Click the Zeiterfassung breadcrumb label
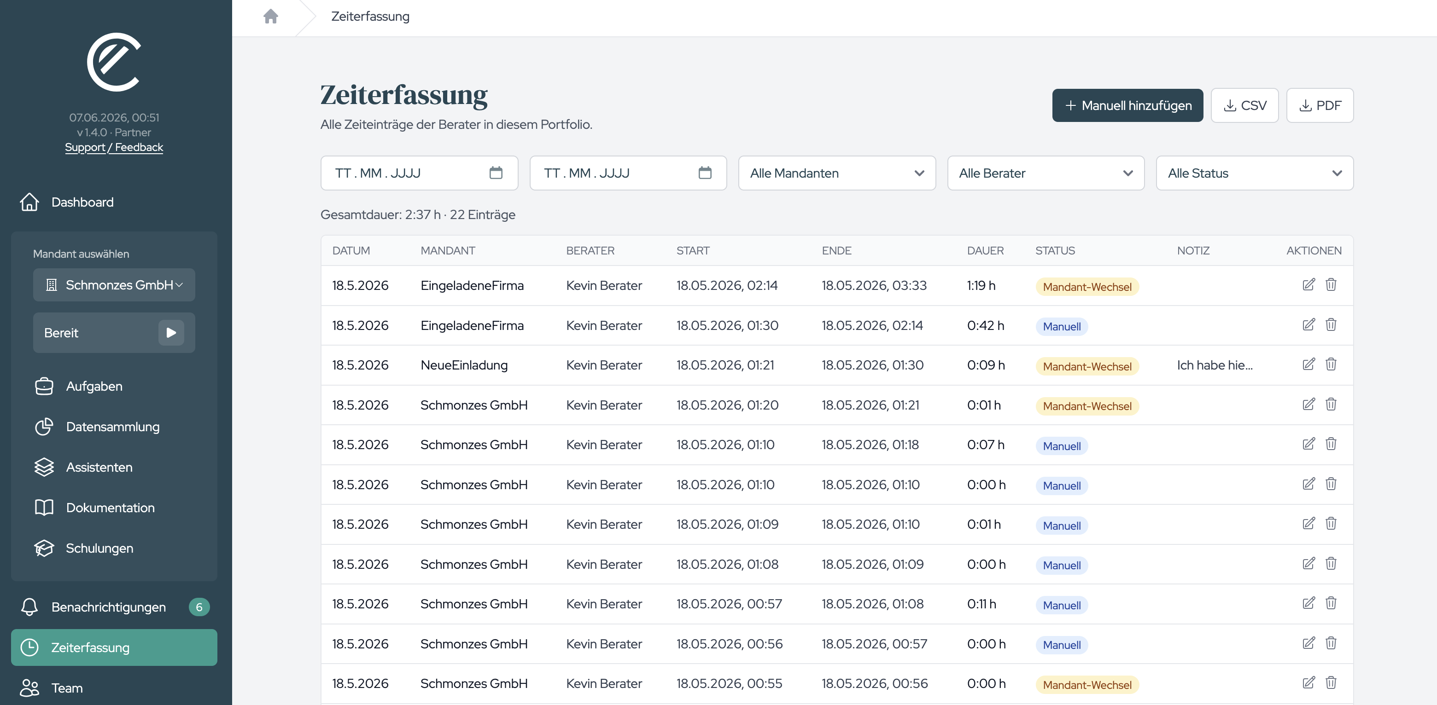This screenshot has width=1437, height=705. 370,16
